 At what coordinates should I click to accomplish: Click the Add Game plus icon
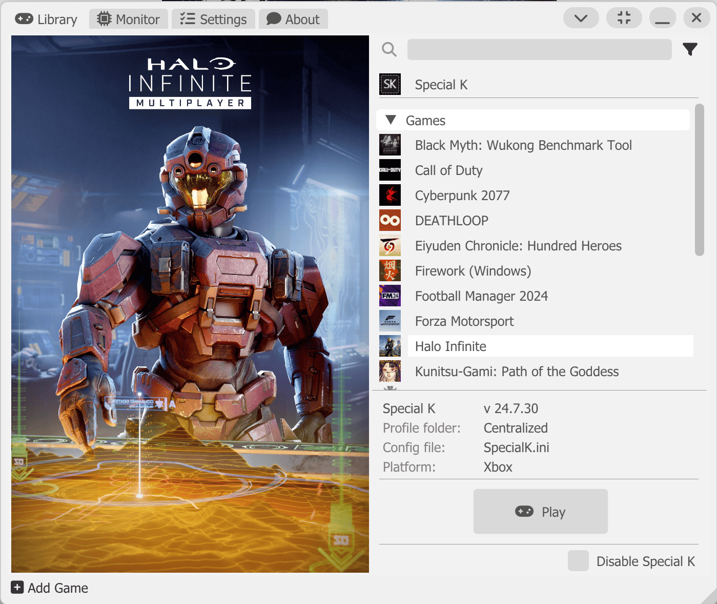click(x=17, y=588)
